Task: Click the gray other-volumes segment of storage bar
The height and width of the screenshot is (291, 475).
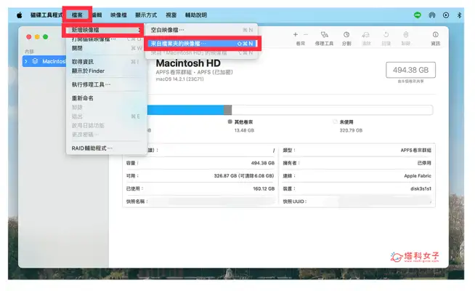Action: [x=228, y=110]
